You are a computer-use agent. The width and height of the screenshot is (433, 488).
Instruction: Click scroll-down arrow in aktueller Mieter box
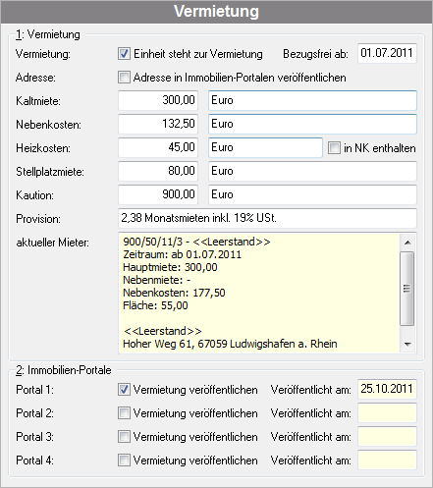(407, 344)
